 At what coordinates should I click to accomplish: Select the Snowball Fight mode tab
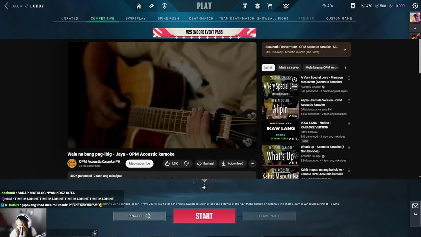click(x=273, y=18)
